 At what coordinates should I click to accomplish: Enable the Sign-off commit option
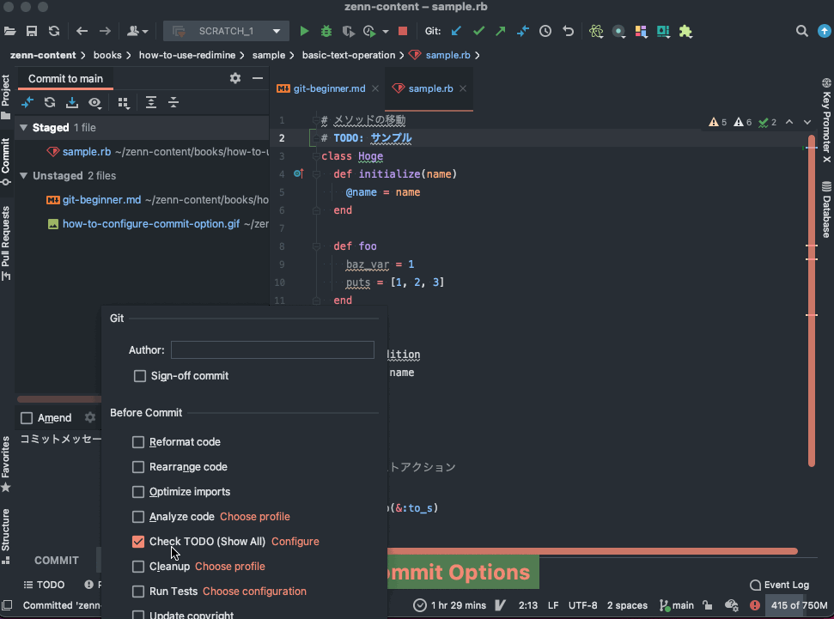coord(140,376)
